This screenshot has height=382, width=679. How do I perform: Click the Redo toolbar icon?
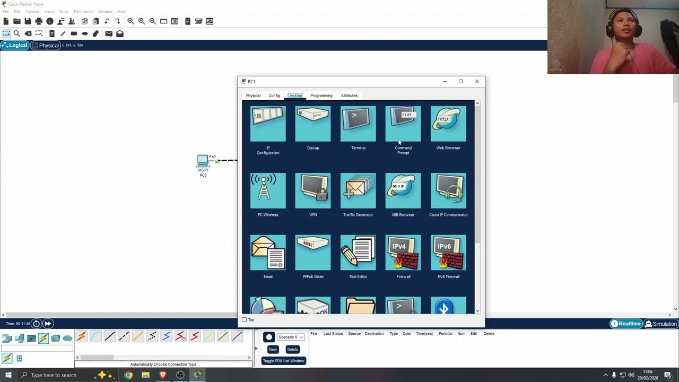click(x=118, y=21)
